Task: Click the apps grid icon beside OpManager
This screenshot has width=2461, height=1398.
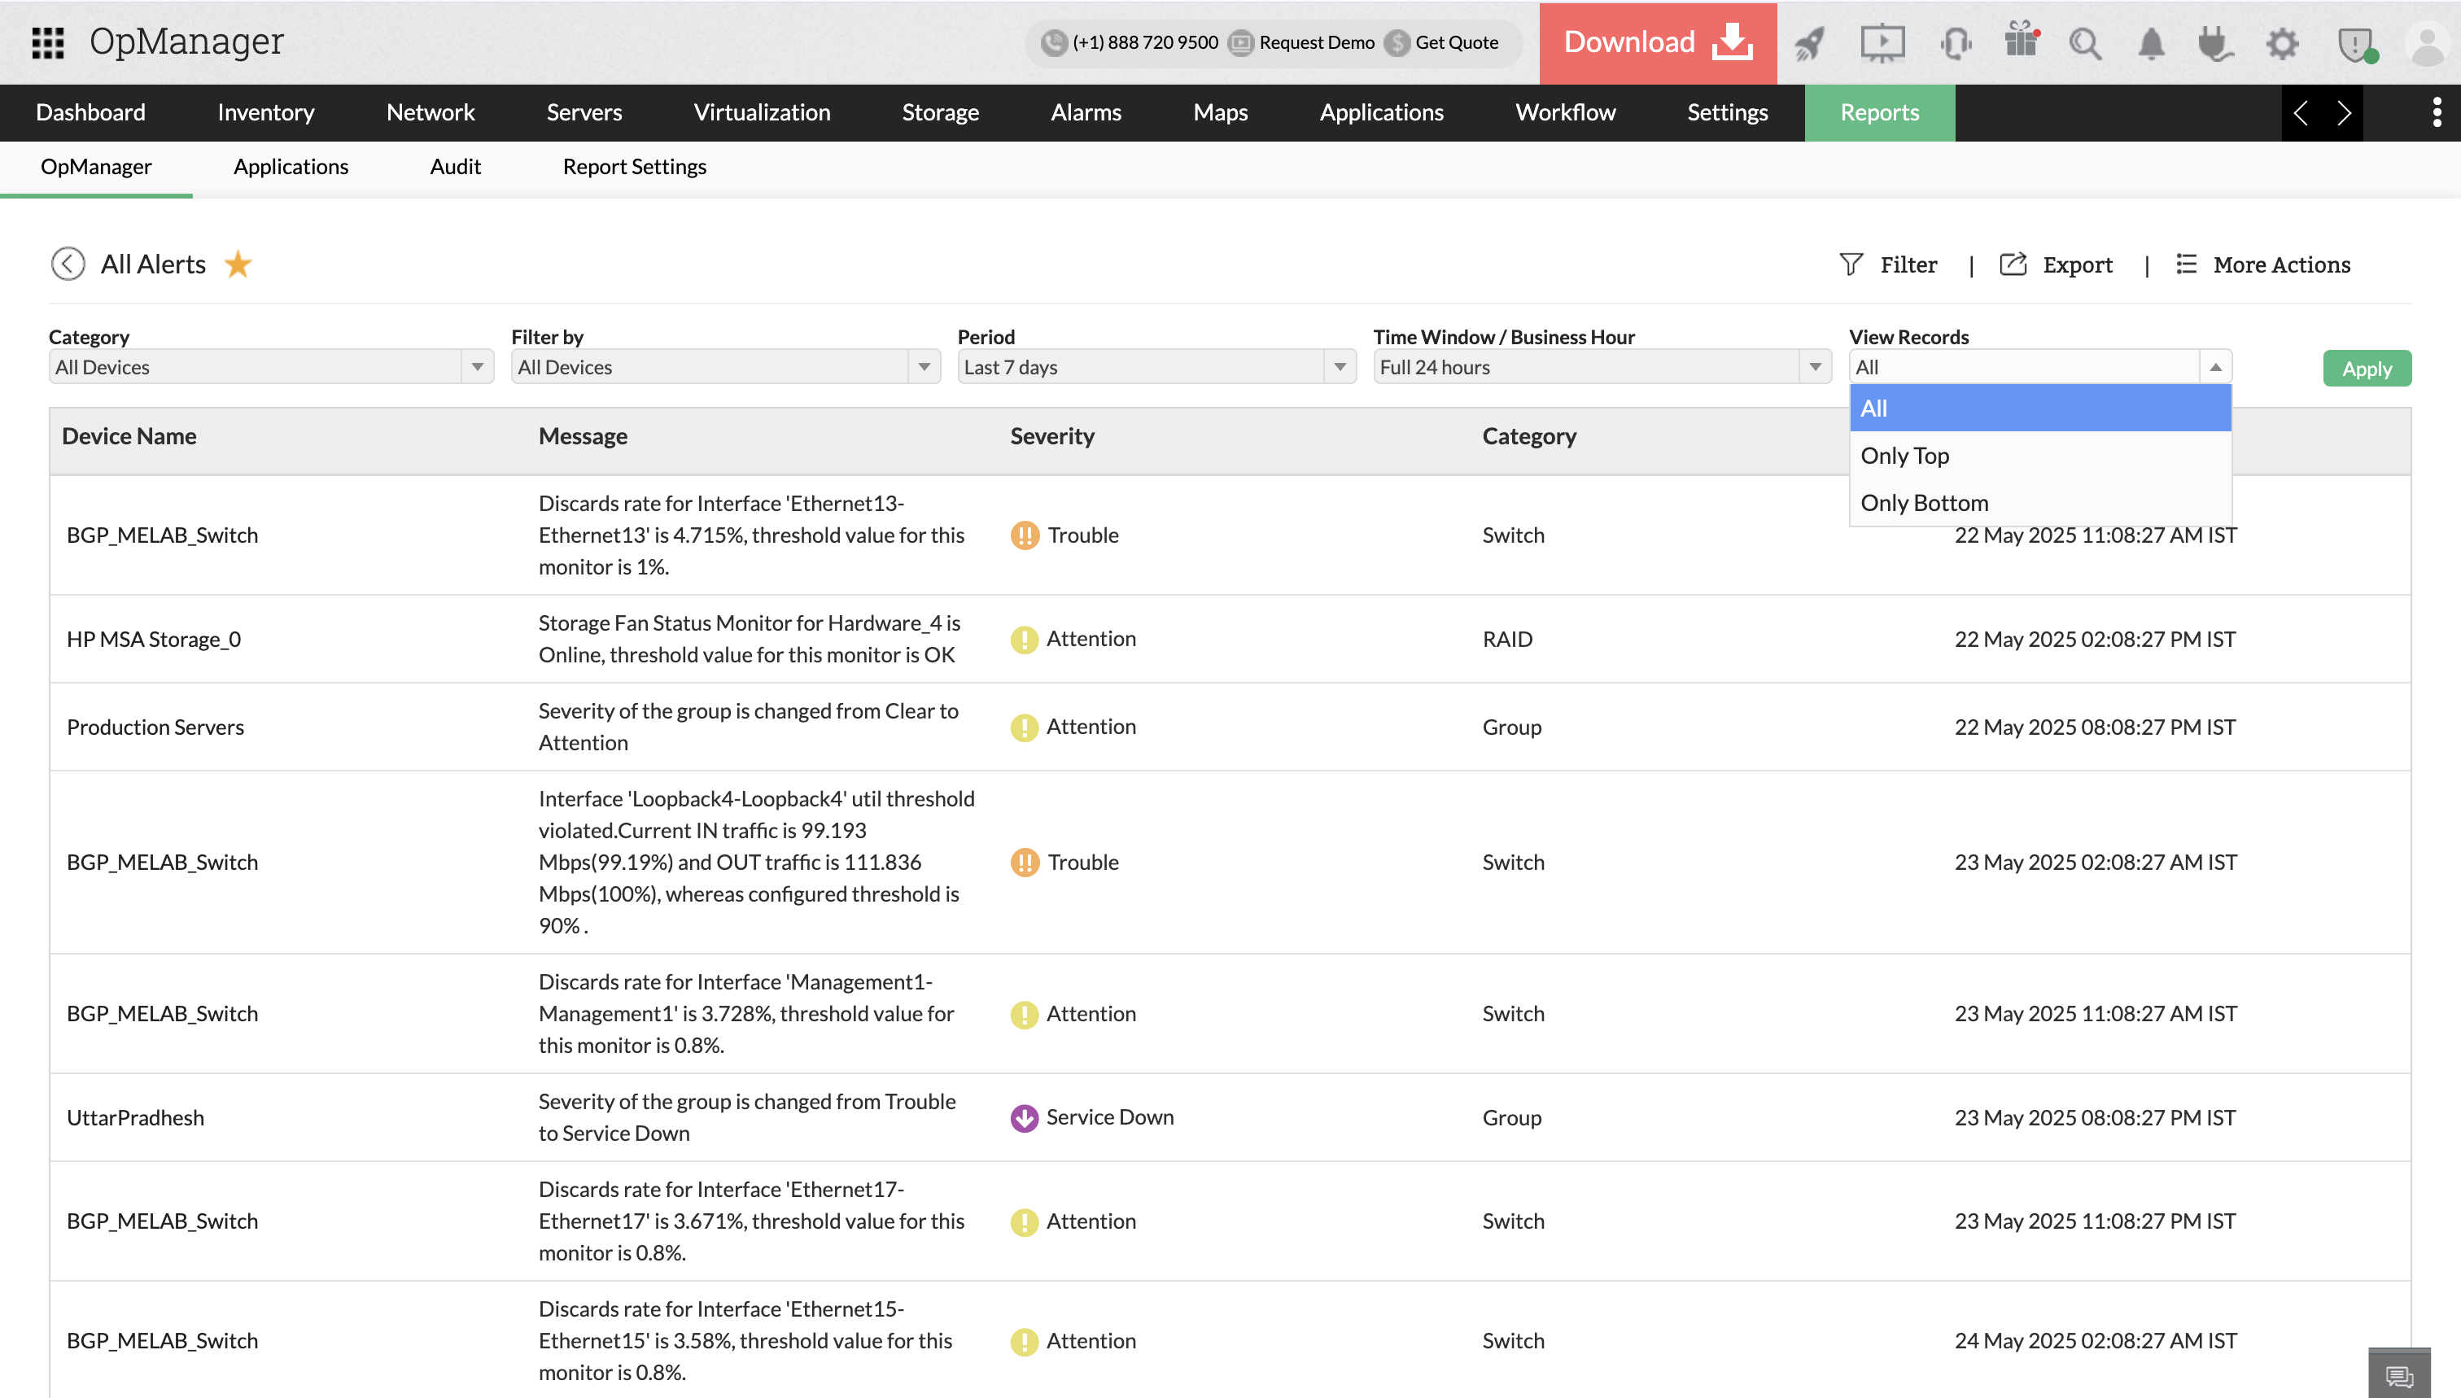Action: point(47,42)
